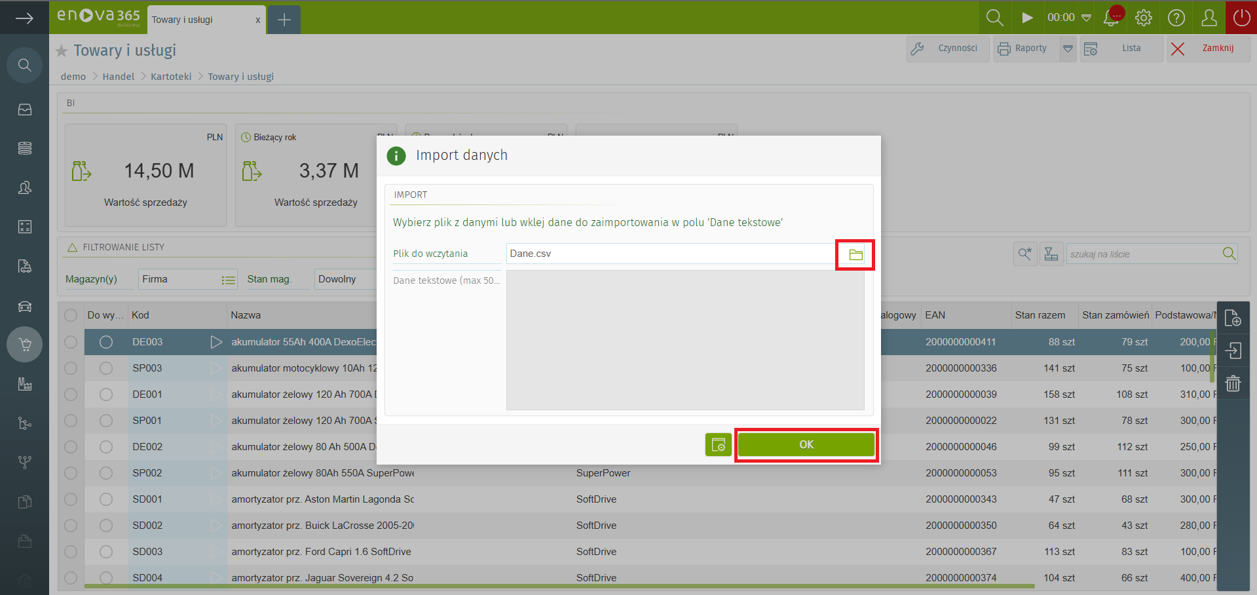1257x595 pixels.
Task: Open the settings gear in top bar
Action: click(x=1144, y=18)
